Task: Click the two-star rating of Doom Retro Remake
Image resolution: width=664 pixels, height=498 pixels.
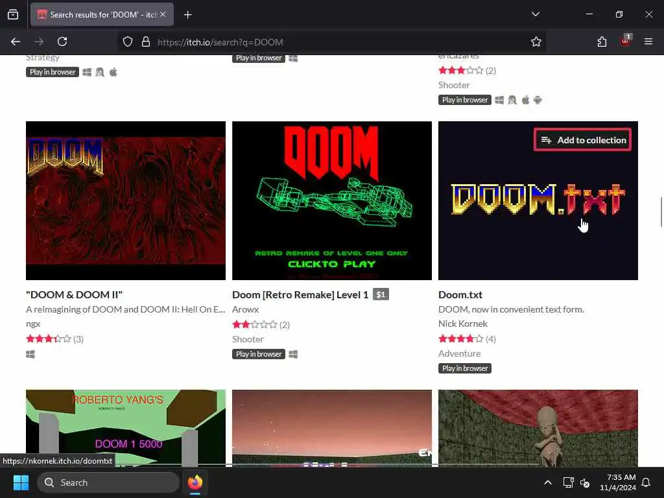Action: 254,325
